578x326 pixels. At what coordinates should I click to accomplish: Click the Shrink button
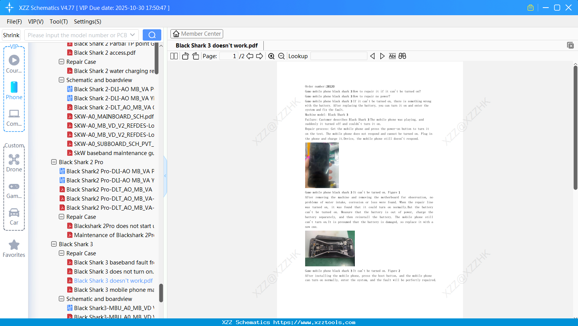[x=11, y=35]
